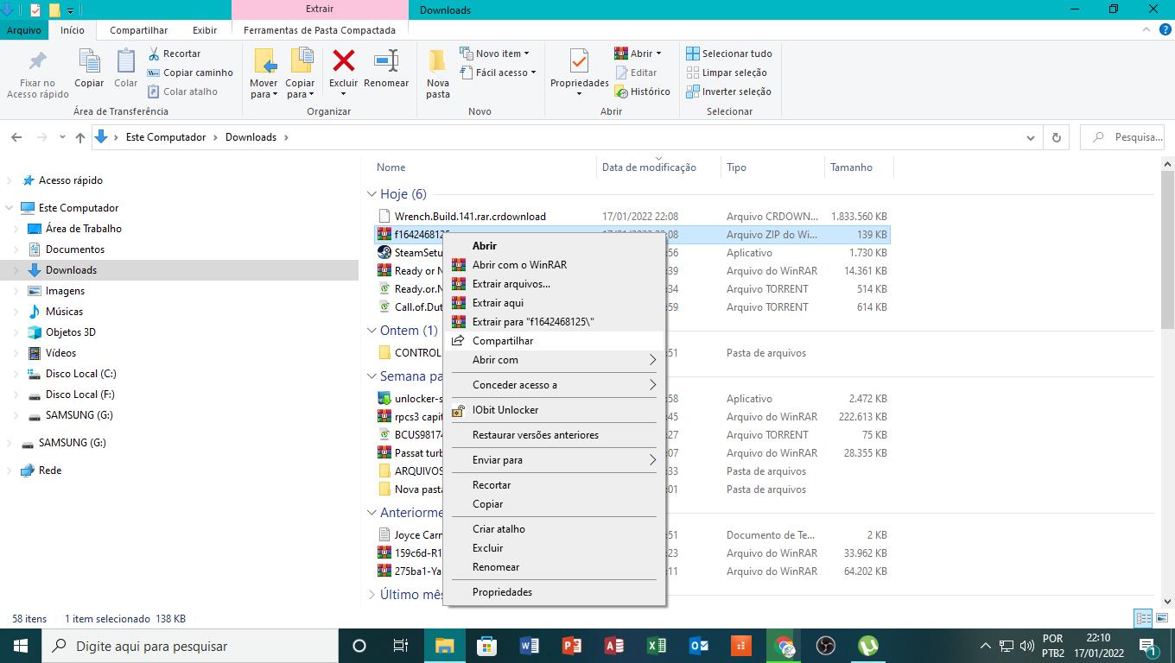Click Inverter seleção in the ribbon
1175x663 pixels.
coord(728,92)
